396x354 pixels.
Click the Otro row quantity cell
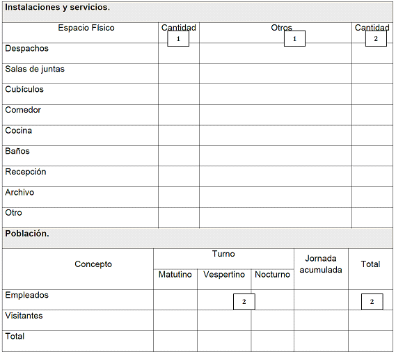179,218
